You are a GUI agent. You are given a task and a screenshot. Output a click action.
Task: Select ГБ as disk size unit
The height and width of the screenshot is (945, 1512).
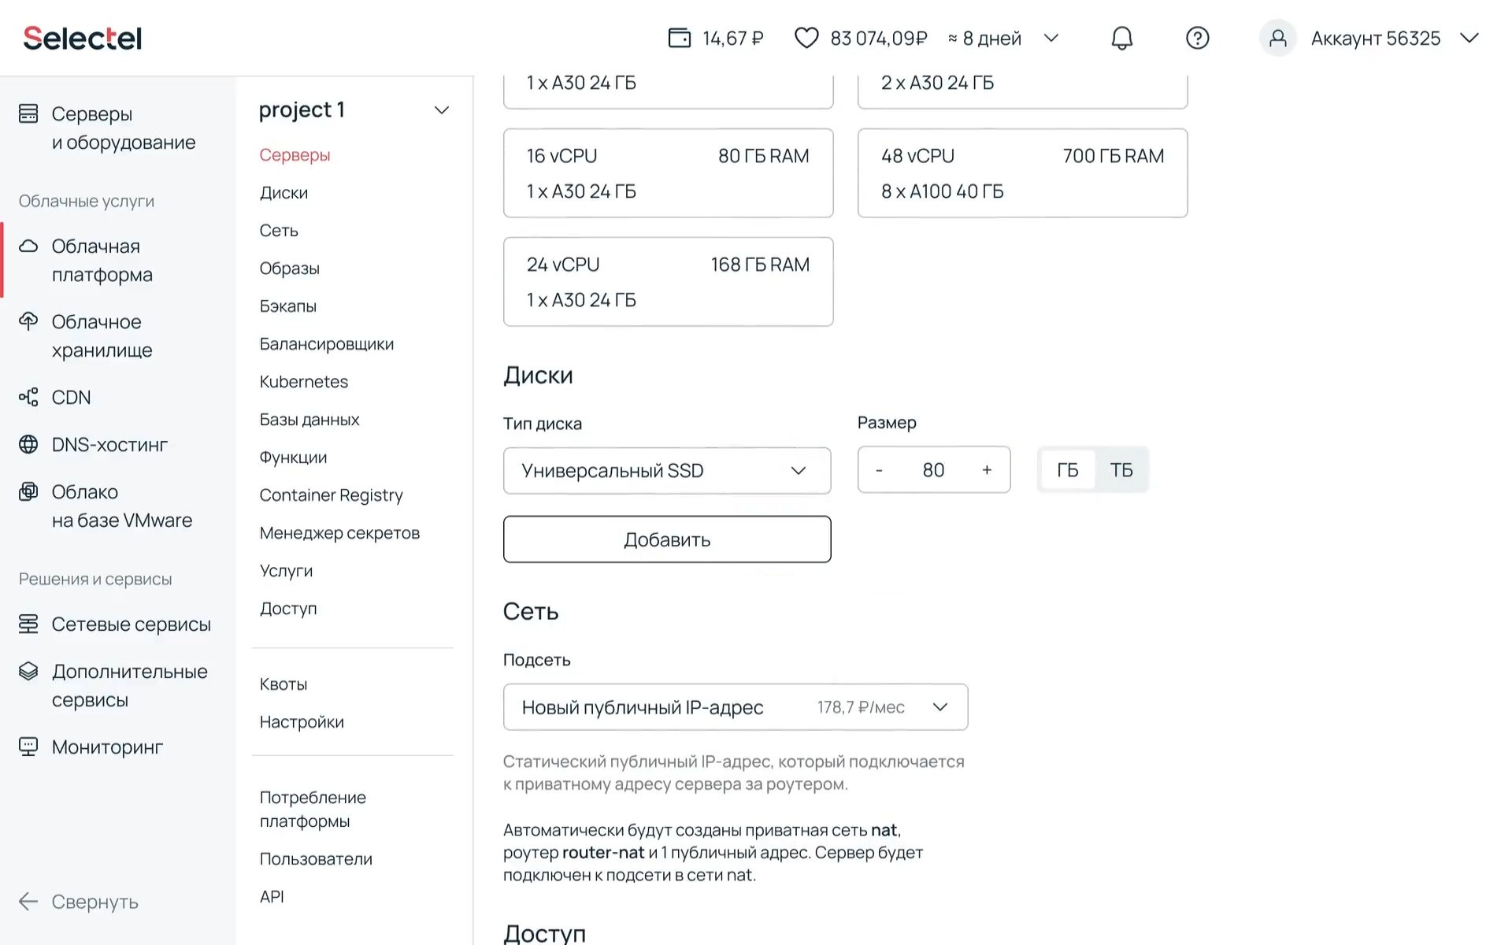coord(1067,470)
